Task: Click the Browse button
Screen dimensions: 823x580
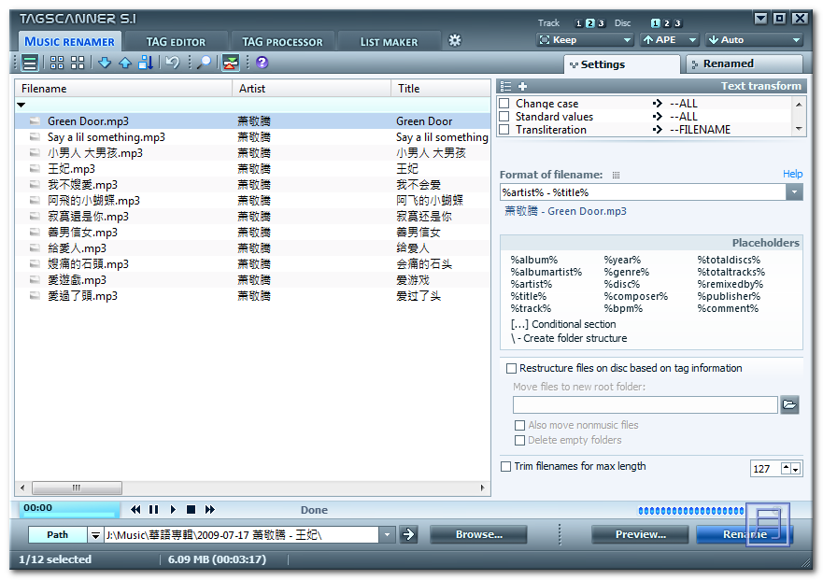Action: click(478, 534)
